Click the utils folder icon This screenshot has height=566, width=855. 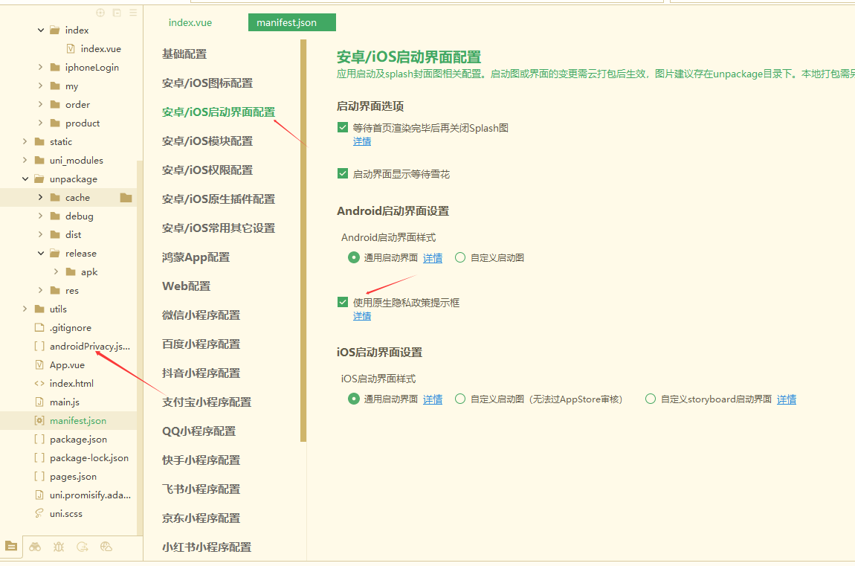point(39,309)
